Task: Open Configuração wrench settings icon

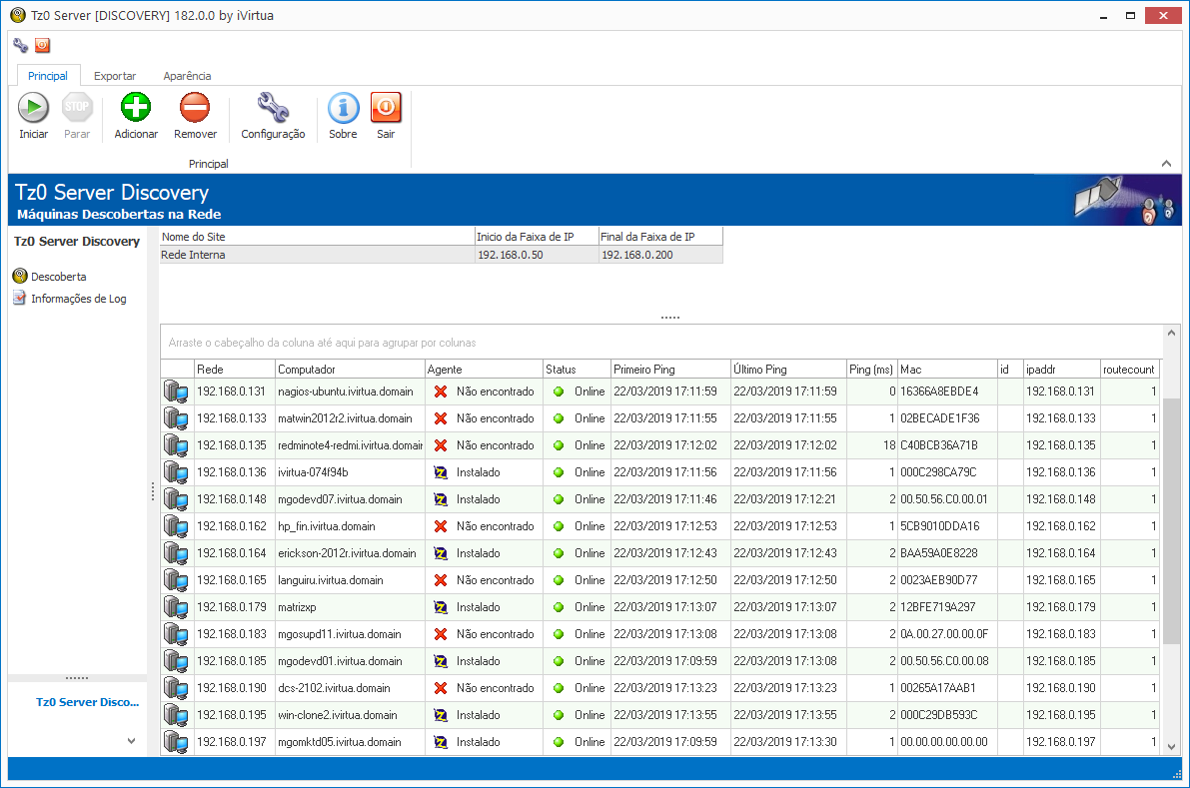Action: coord(272,108)
